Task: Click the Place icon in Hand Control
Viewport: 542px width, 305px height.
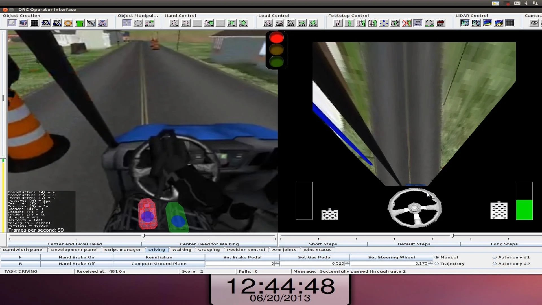Action: click(174, 23)
